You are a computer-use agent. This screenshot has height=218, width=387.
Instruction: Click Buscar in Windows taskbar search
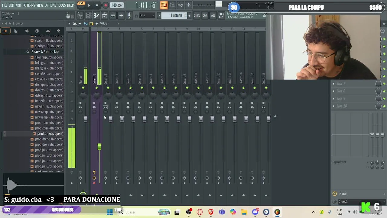[130, 212]
